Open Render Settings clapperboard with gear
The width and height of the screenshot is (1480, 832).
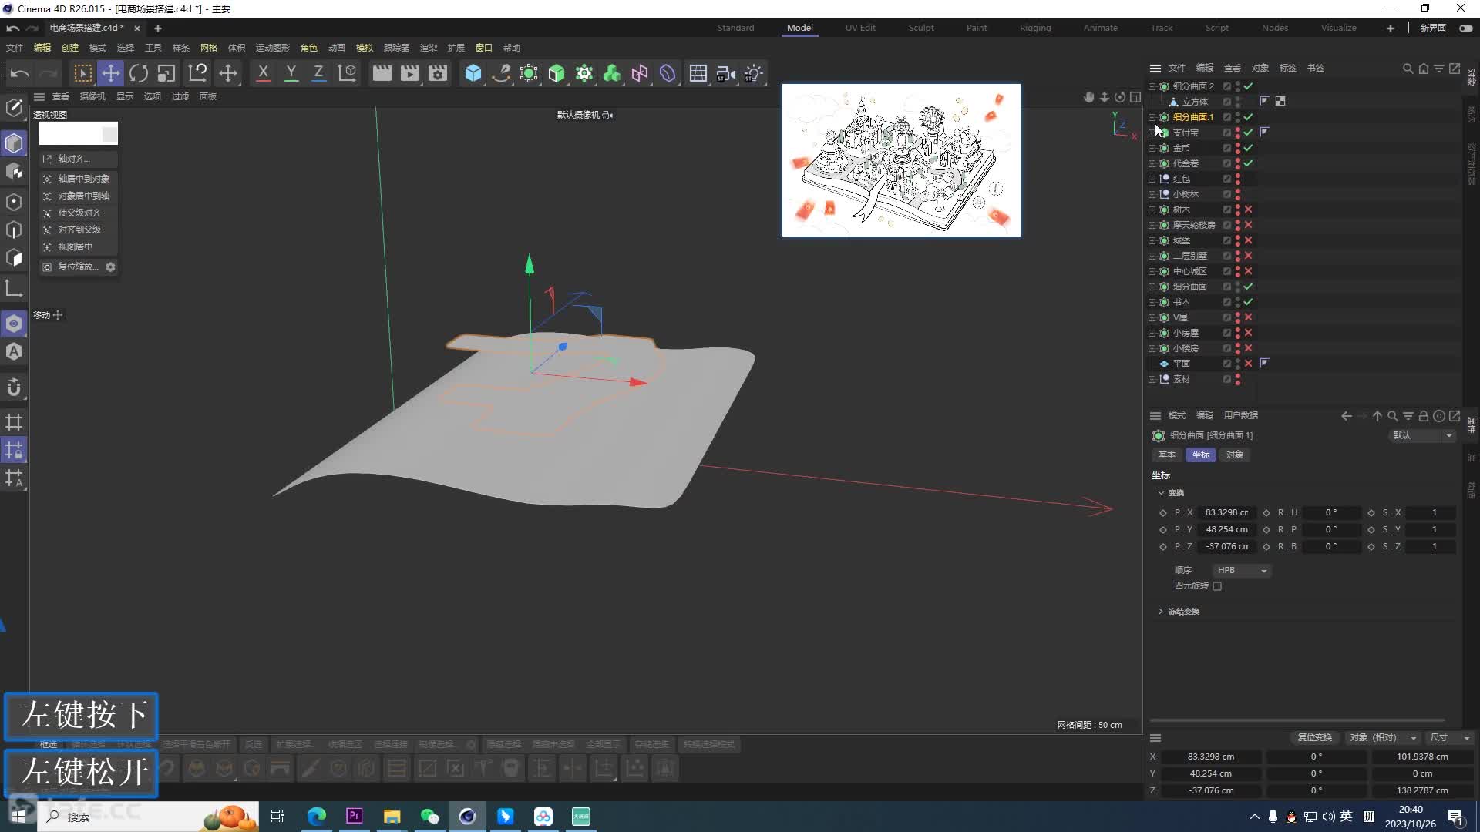[x=438, y=73]
